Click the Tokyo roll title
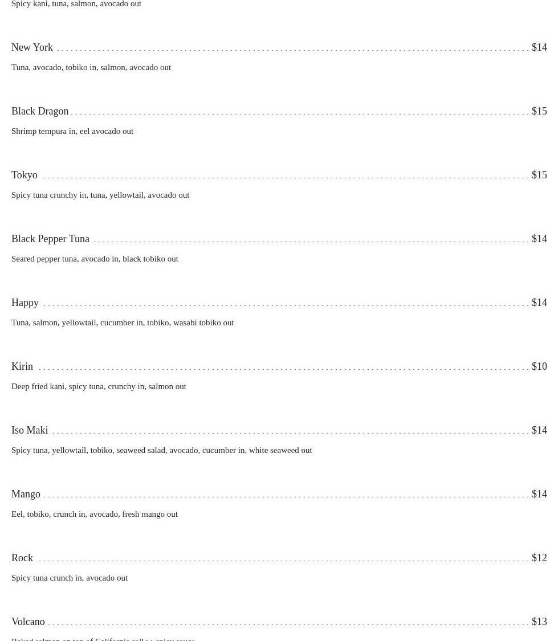 tap(25, 175)
